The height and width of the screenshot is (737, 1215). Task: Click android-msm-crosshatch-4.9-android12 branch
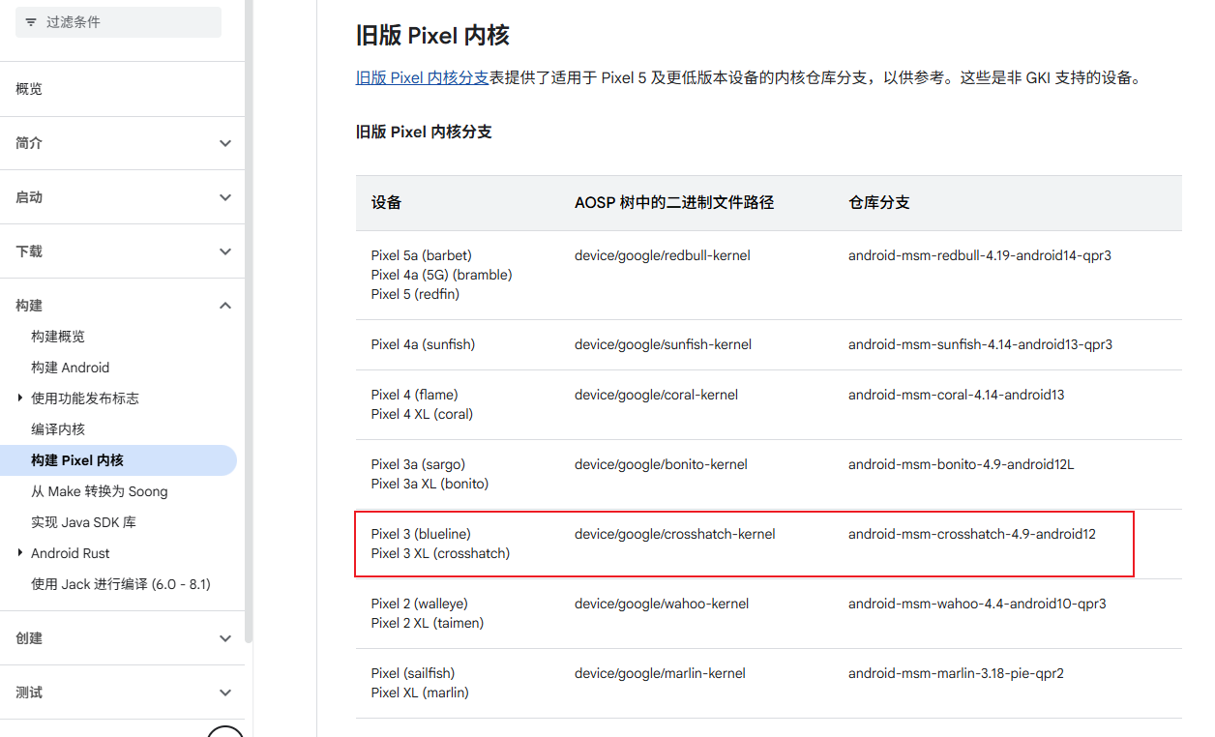coord(972,534)
